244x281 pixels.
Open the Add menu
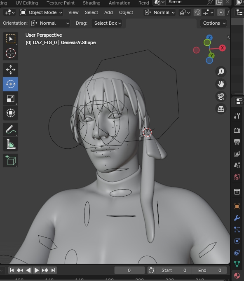[x=108, y=12]
